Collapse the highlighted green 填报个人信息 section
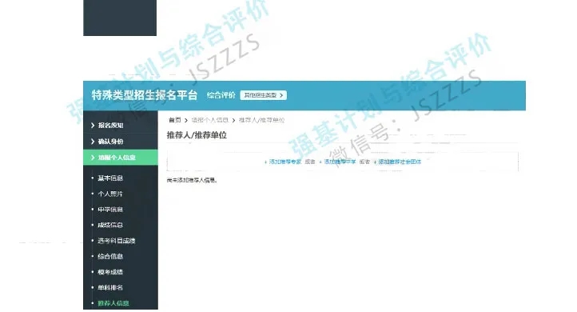 point(121,158)
